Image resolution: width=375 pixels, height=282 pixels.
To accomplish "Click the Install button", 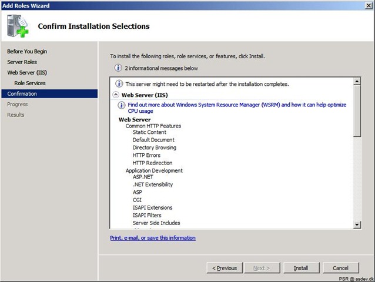I will 302,268.
